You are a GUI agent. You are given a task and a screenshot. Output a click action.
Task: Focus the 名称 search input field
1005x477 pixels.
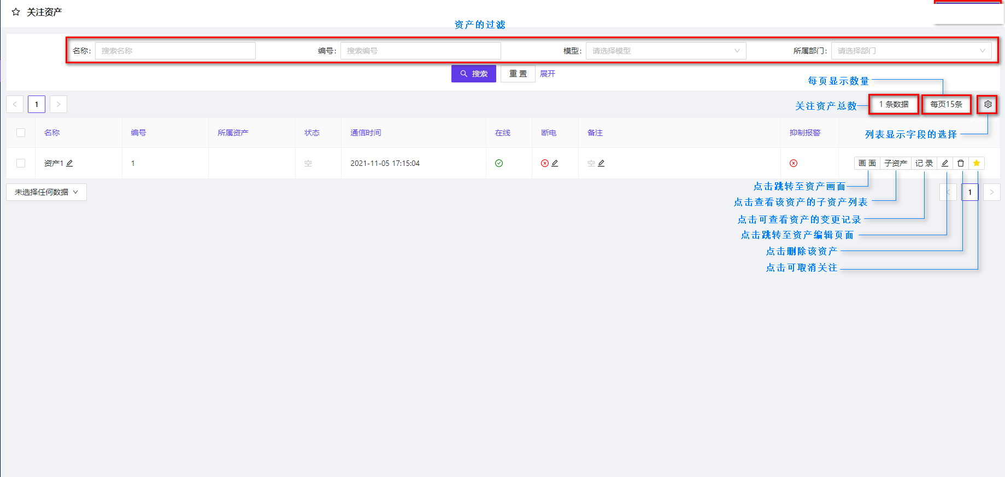pyautogui.click(x=175, y=51)
